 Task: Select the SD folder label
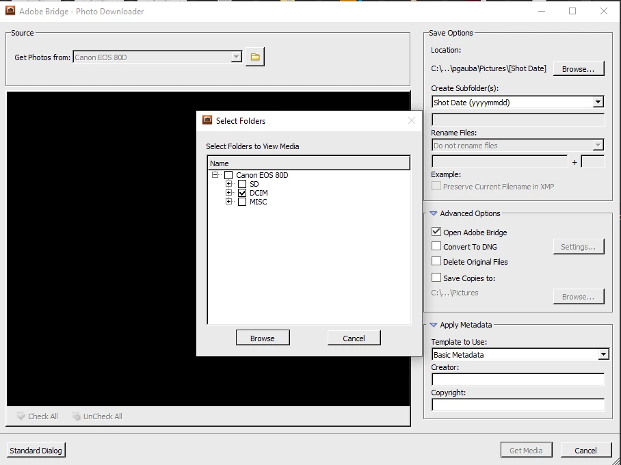(254, 184)
